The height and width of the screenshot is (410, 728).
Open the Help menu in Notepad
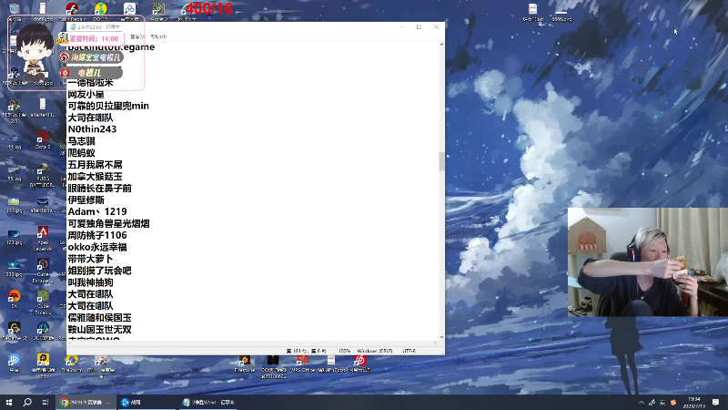[x=158, y=36]
